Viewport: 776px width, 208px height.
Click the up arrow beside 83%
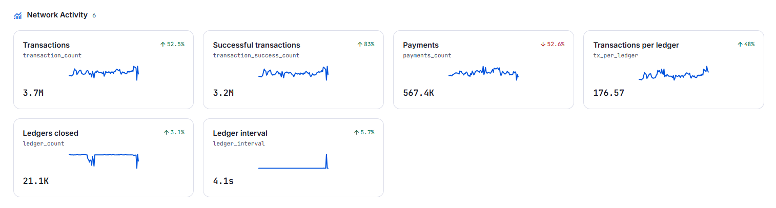pyautogui.click(x=360, y=45)
